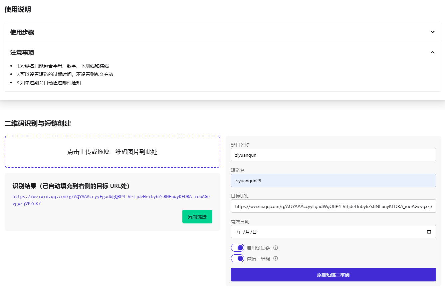The height and width of the screenshot is (288, 445).
Task: Expand the 使用步骤 section chevron
Action: (432, 32)
